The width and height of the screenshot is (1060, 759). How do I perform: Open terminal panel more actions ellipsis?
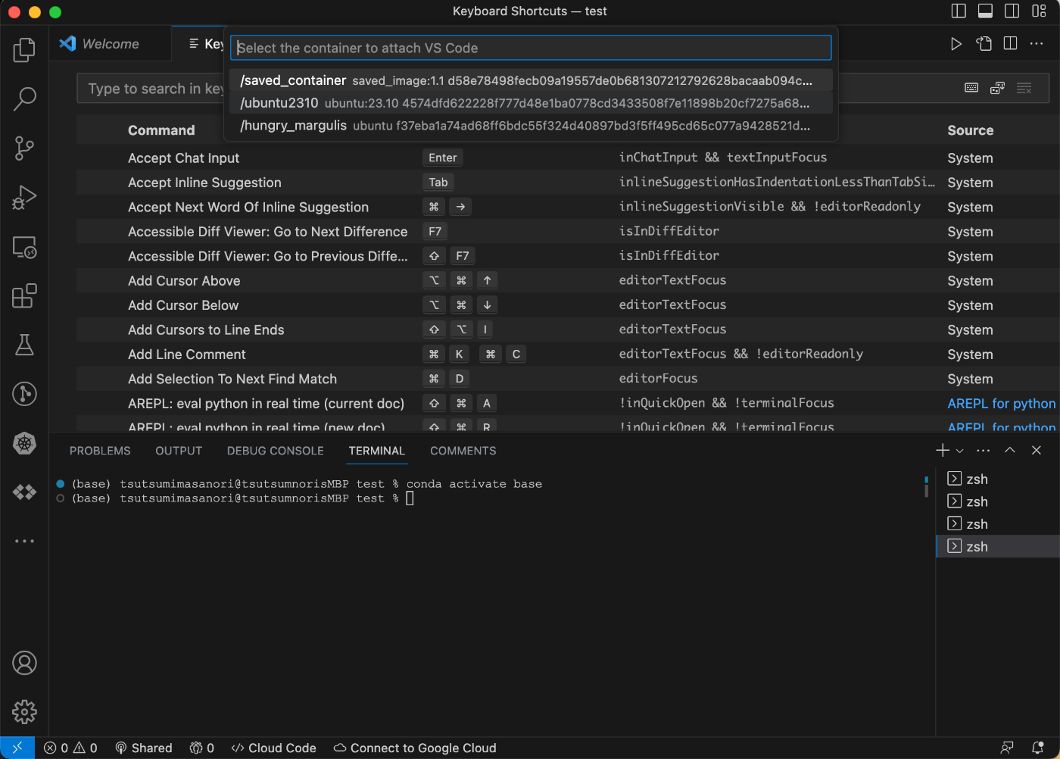(x=984, y=450)
